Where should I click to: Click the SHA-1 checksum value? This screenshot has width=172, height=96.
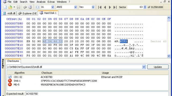(69, 81)
